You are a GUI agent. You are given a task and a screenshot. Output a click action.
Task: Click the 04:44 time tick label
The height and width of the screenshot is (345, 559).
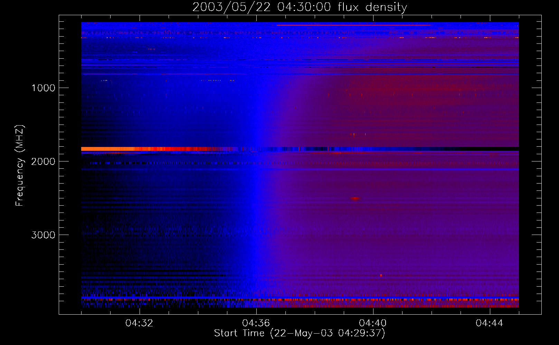pyautogui.click(x=490, y=323)
